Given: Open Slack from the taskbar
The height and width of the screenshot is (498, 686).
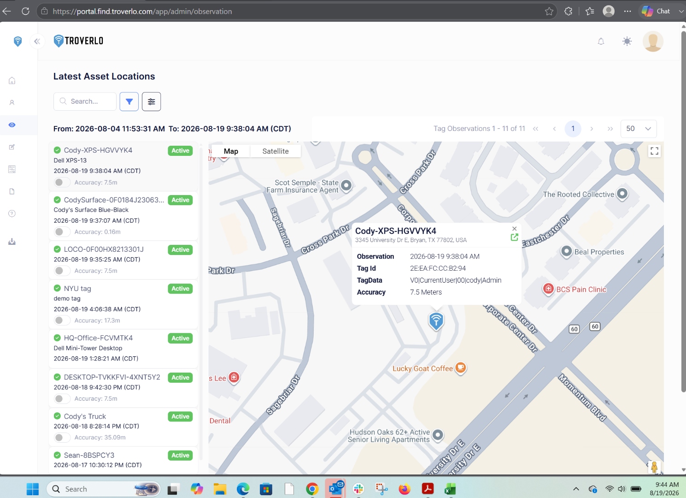Looking at the screenshot, I should click(x=358, y=489).
